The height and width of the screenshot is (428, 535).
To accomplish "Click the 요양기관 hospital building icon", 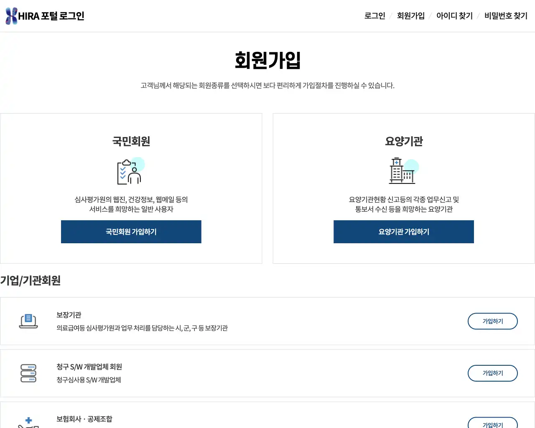I will click(404, 171).
